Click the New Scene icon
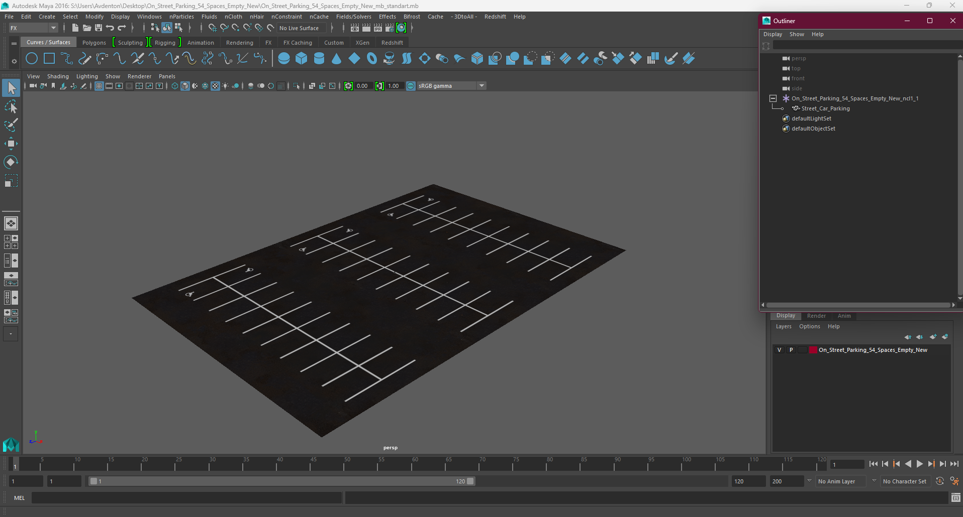 [75, 28]
